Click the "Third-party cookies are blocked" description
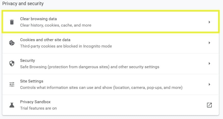 pyautogui.click(x=66, y=46)
